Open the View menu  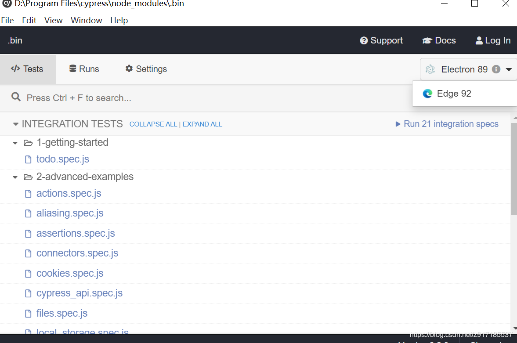(x=54, y=21)
